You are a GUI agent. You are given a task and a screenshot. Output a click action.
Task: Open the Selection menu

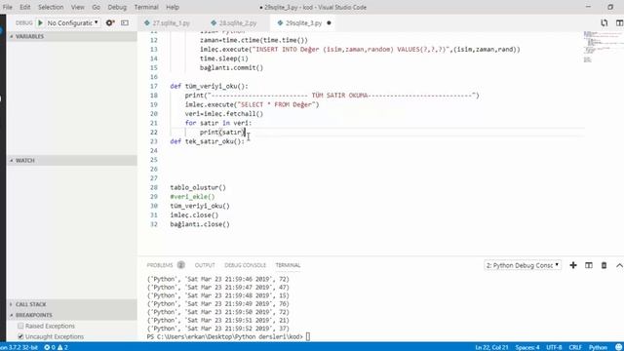[x=51, y=7]
